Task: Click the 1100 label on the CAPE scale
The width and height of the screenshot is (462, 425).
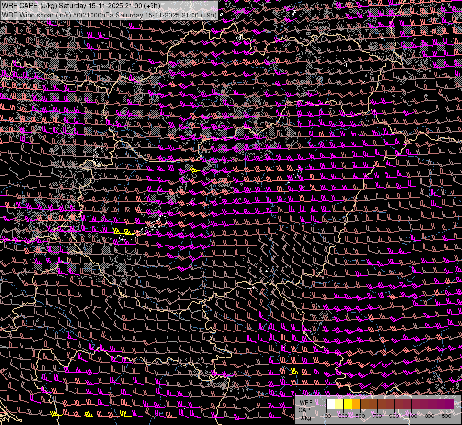Action: point(411,416)
